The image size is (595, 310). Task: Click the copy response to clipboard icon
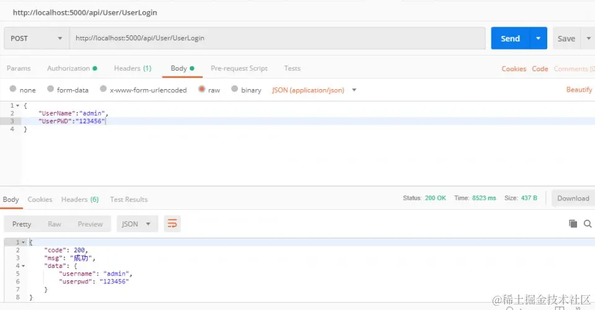(573, 223)
